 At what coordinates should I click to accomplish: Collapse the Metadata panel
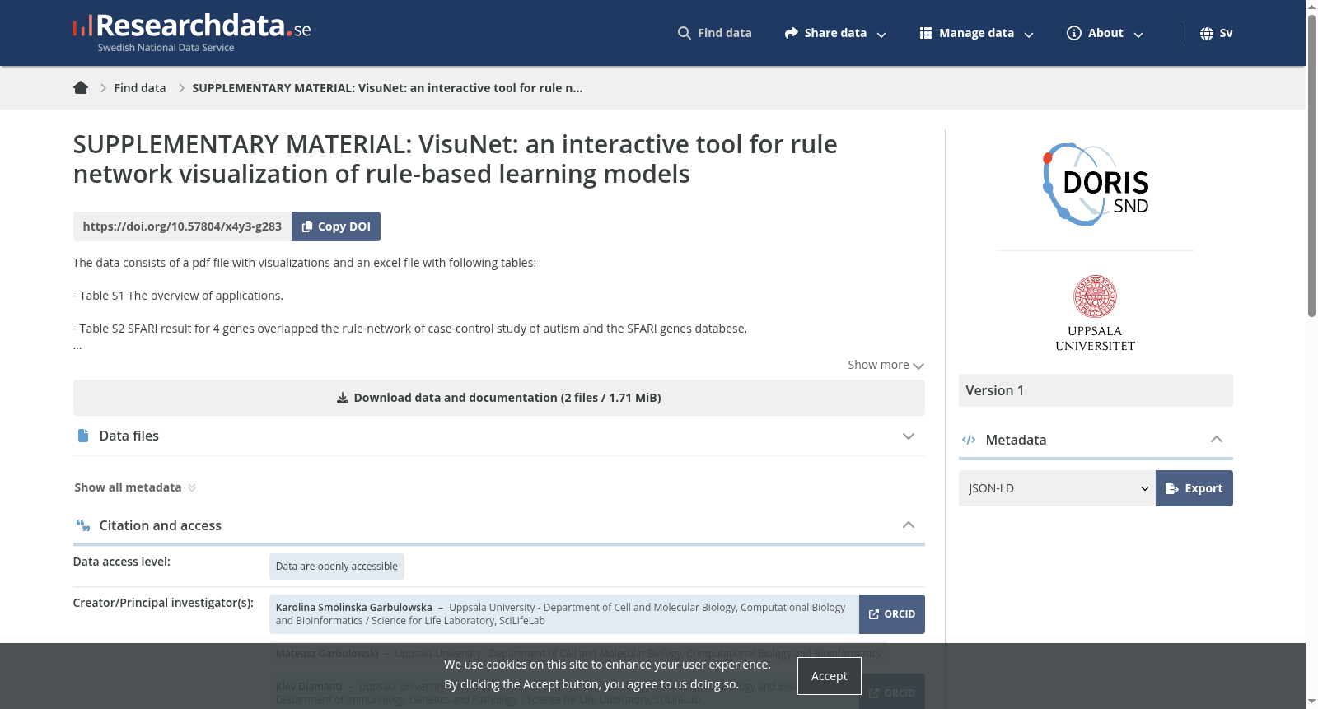(x=1096, y=440)
